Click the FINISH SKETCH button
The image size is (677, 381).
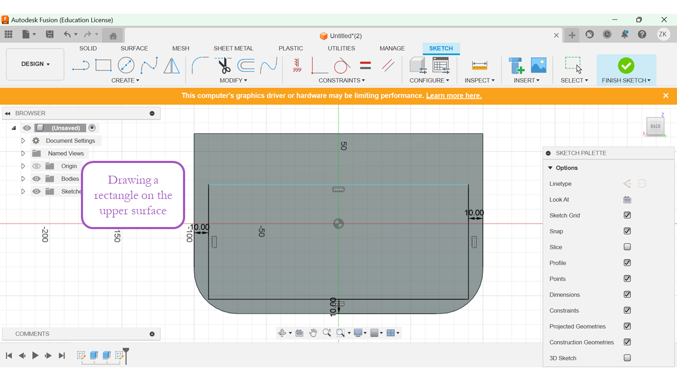626,70
